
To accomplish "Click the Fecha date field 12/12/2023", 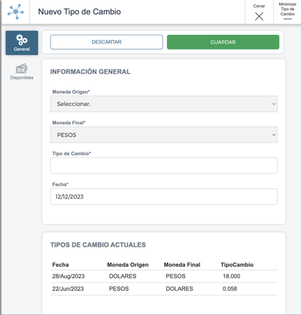I will point(164,196).
